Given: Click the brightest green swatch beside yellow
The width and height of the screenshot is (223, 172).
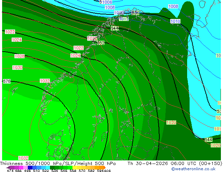Looking at the screenshot, I should tap(70, 167).
